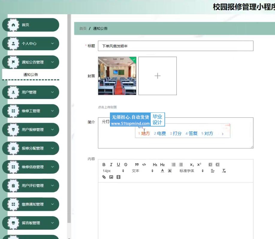Click the grid icon beside 缴费通知管理
The image size is (275, 239).
13,204
